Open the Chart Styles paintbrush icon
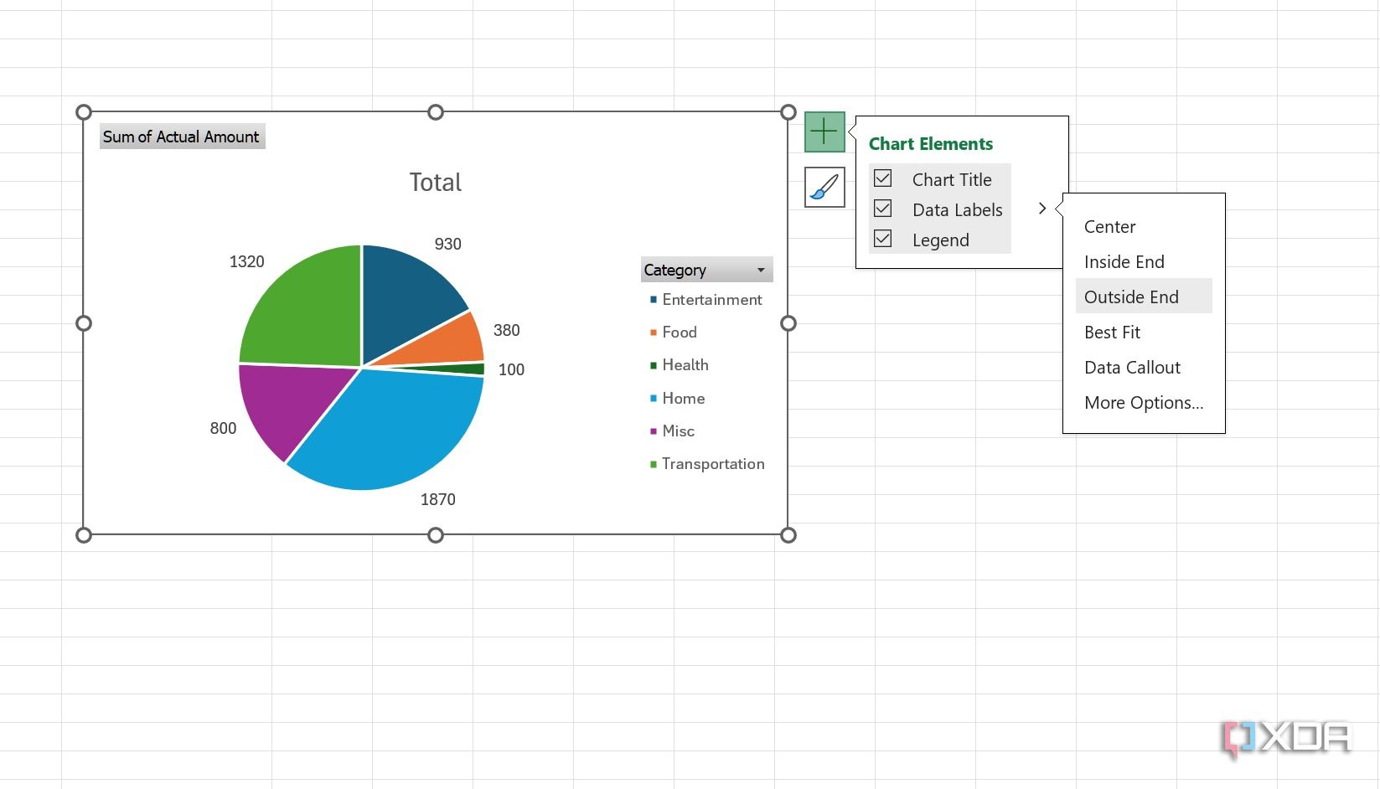The height and width of the screenshot is (789, 1380). pos(824,187)
